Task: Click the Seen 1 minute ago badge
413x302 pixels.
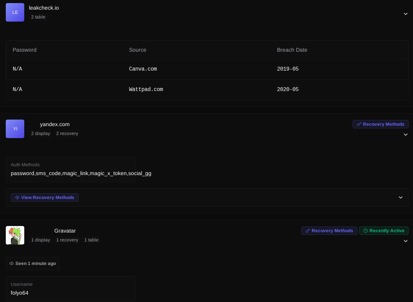Action: 33,263
